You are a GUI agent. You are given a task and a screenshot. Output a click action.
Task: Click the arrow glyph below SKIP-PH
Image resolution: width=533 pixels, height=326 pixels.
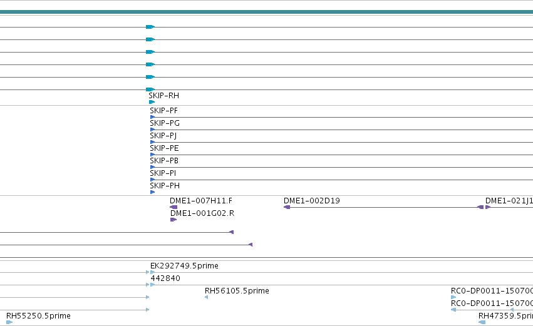[152, 192]
